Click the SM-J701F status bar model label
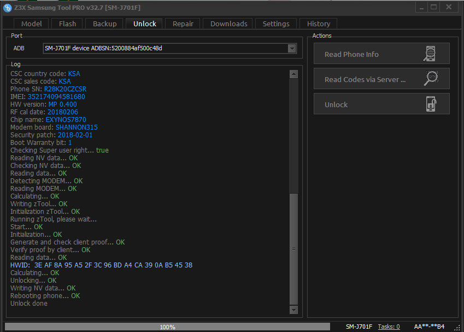Viewport: 464px width, 332px height. (x=359, y=327)
